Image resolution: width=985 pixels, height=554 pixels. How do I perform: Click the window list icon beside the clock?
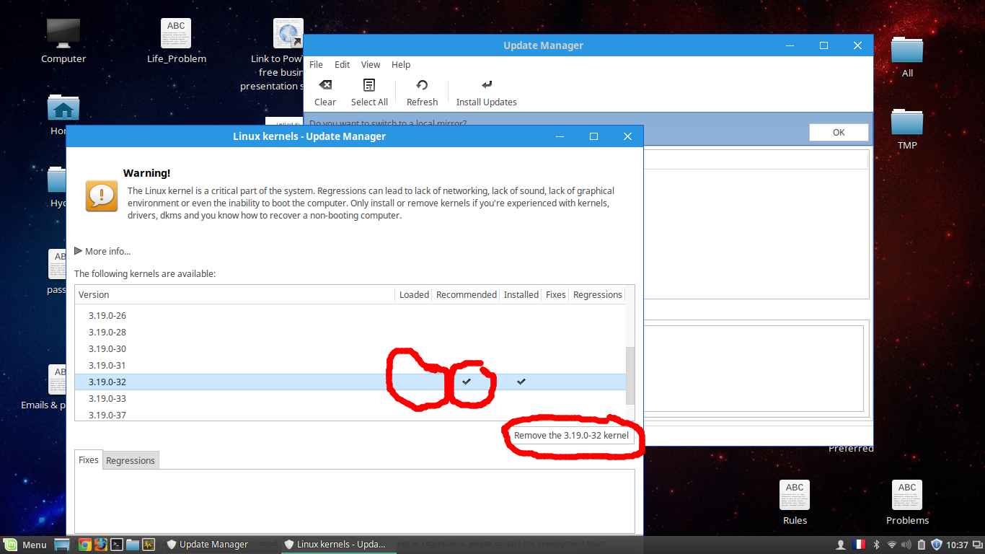click(977, 545)
